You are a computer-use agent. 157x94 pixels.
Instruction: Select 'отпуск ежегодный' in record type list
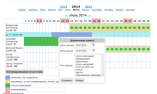coord(85,56)
